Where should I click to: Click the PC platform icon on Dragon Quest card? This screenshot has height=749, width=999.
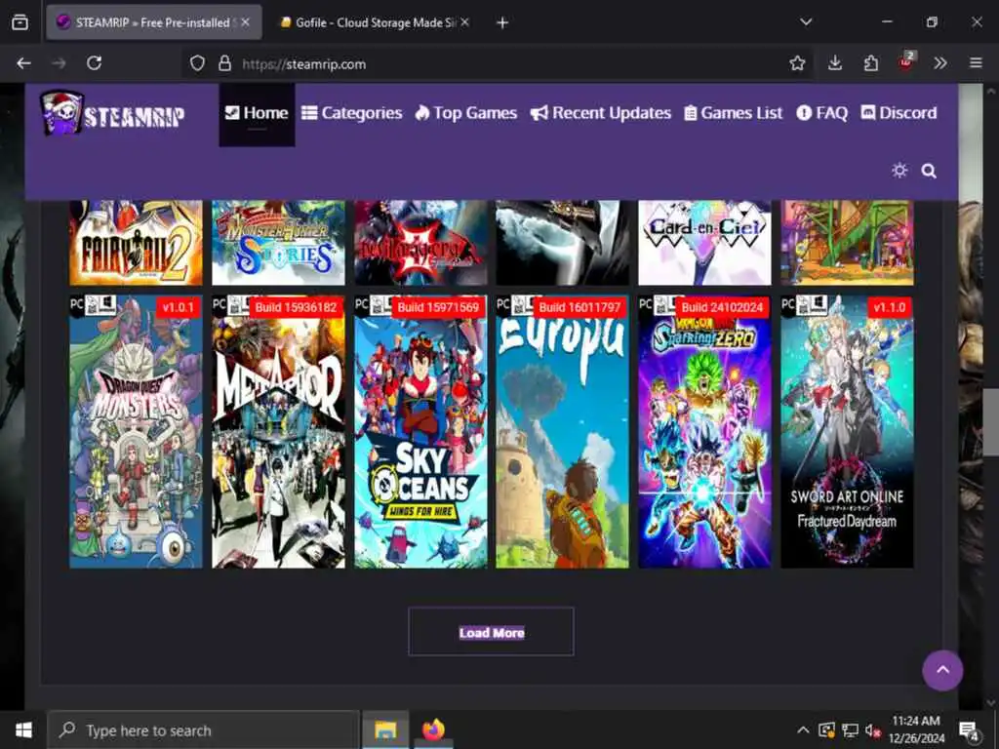click(77, 305)
